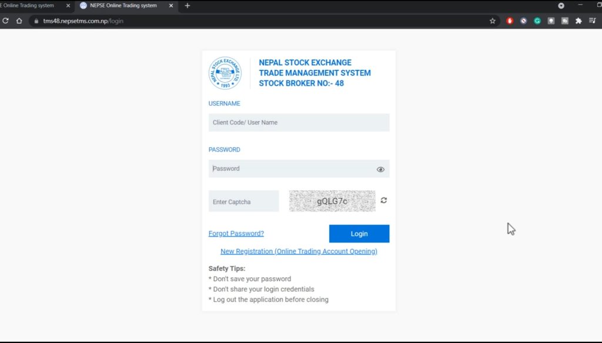This screenshot has width=602, height=343.
Task: Click the PASSWORD label
Action: [224, 150]
